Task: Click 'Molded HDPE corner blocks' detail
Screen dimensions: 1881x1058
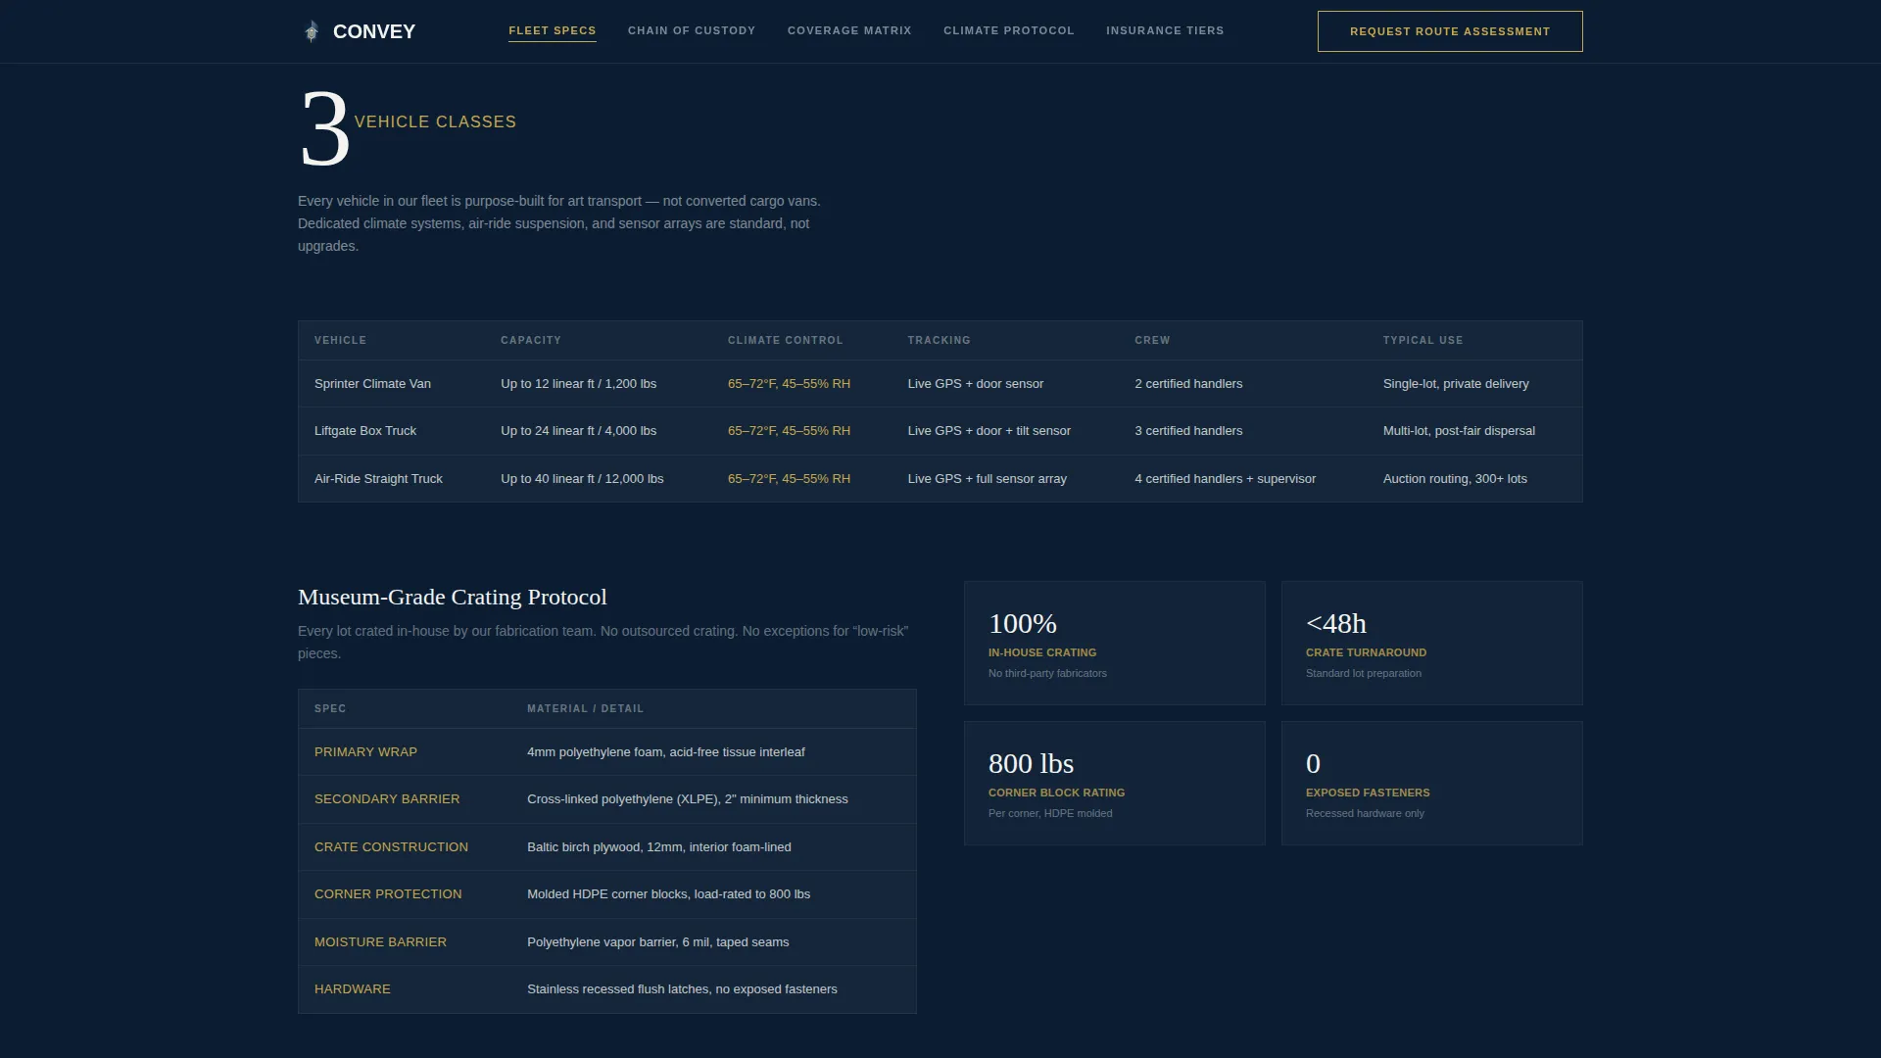Action: 668,894
